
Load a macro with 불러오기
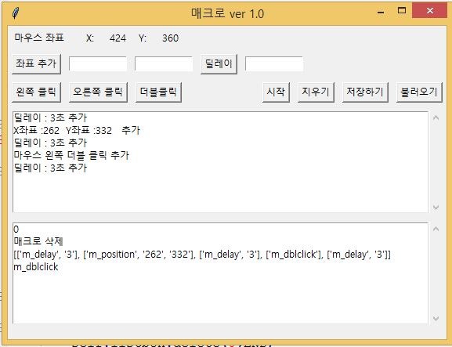(419, 92)
